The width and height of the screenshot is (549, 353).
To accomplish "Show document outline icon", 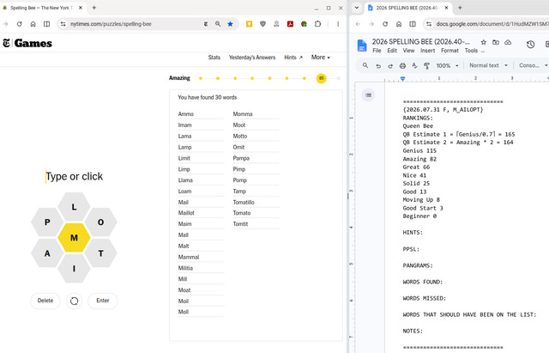I will point(368,95).
